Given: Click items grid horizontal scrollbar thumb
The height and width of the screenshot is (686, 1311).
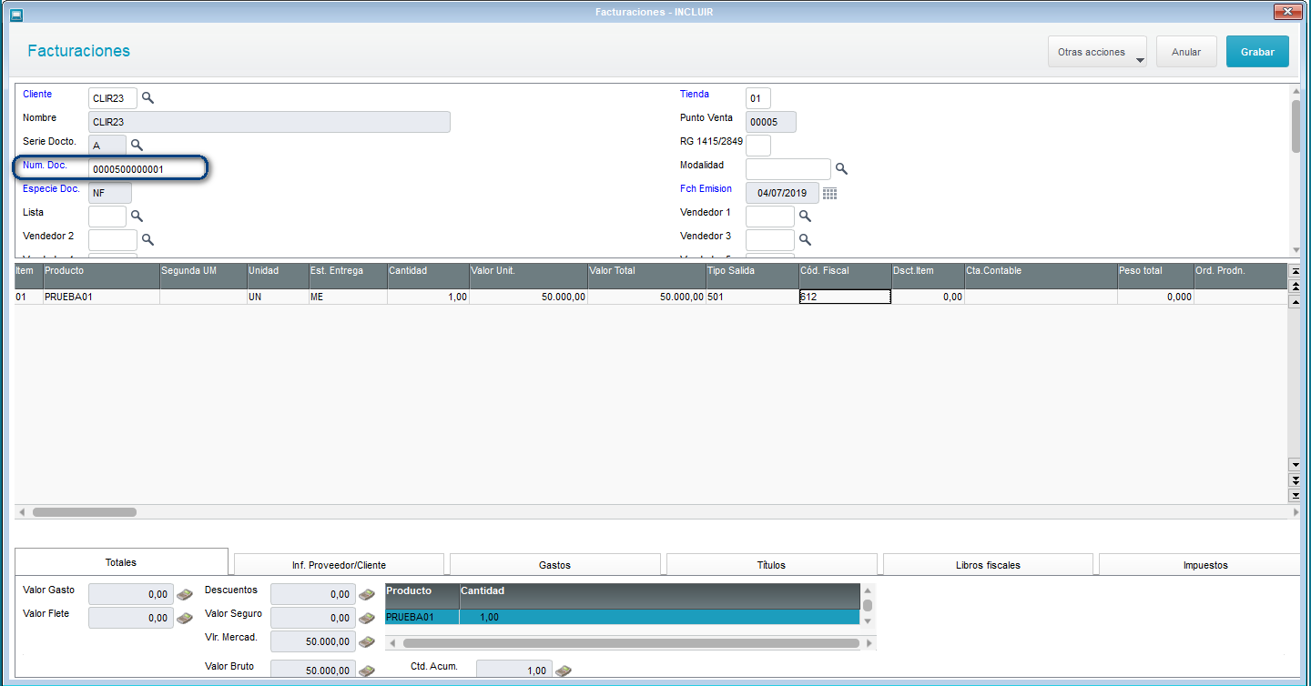Looking at the screenshot, I should click(85, 512).
